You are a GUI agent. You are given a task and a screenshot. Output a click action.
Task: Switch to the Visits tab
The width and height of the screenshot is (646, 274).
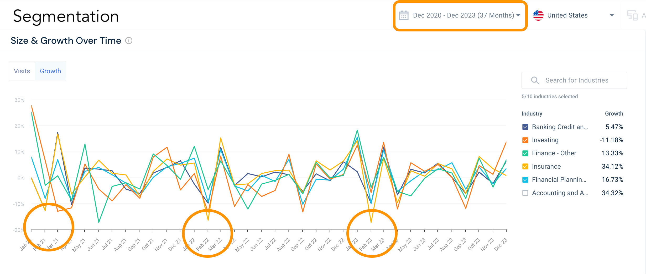pos(22,71)
